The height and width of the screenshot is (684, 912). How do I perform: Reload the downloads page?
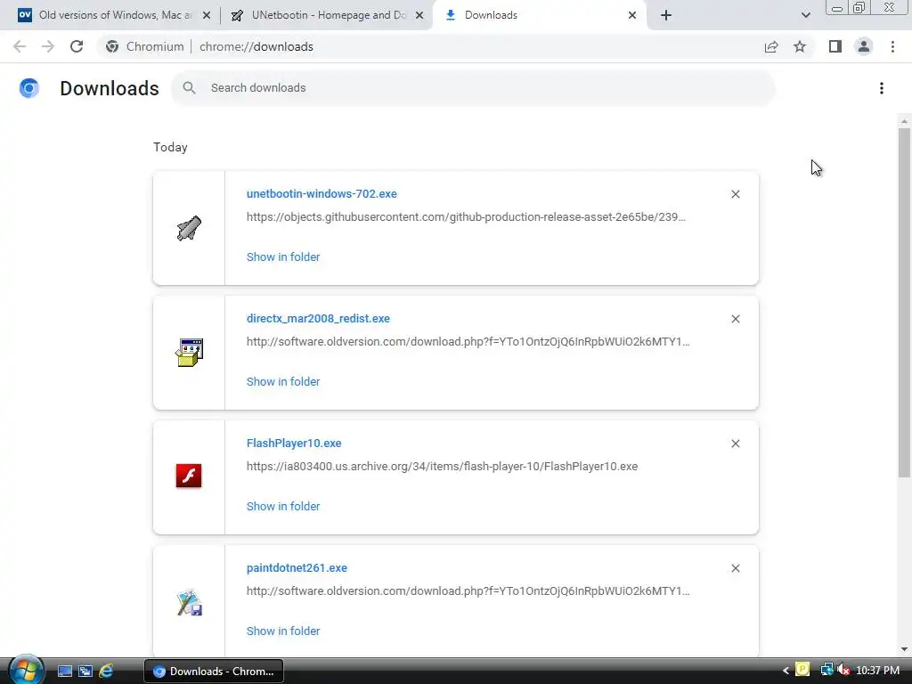(77, 46)
